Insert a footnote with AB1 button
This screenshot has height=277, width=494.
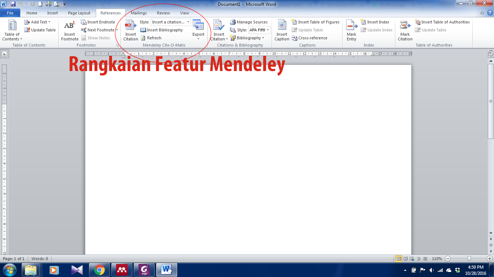pyautogui.click(x=69, y=30)
